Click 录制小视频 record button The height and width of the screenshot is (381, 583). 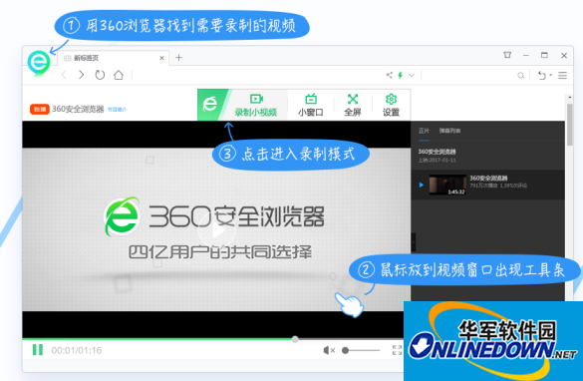pos(256,106)
